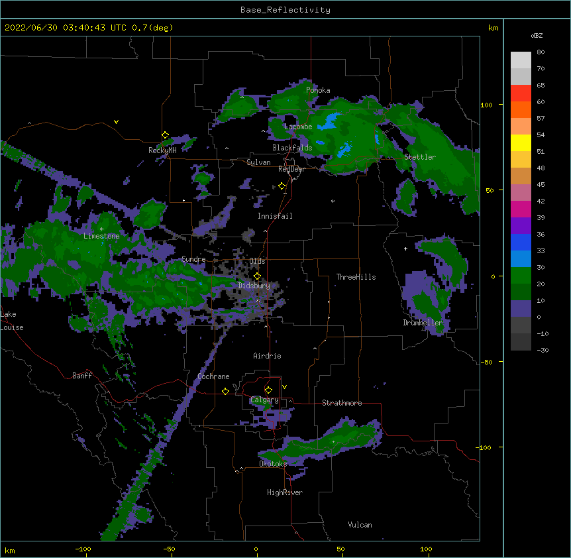571x558 pixels.
Task: Click the green rain cell southeast of Calgary
Action: pos(321,443)
